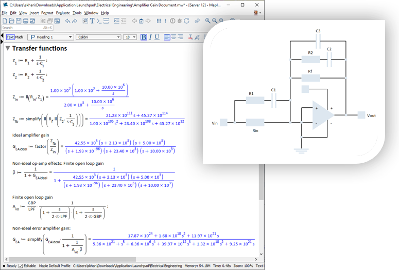
Task: Open the Tools menu
Action: pyautogui.click(x=77, y=13)
